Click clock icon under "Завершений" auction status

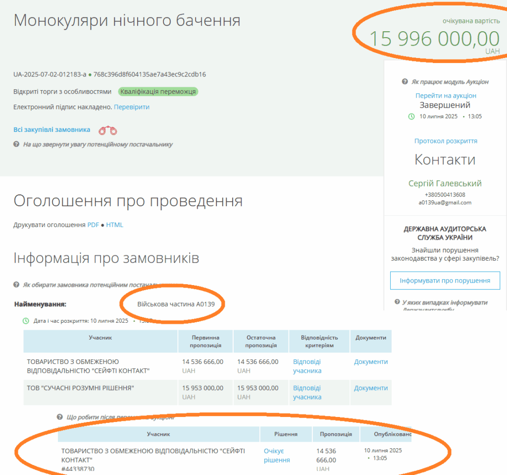[x=411, y=117]
